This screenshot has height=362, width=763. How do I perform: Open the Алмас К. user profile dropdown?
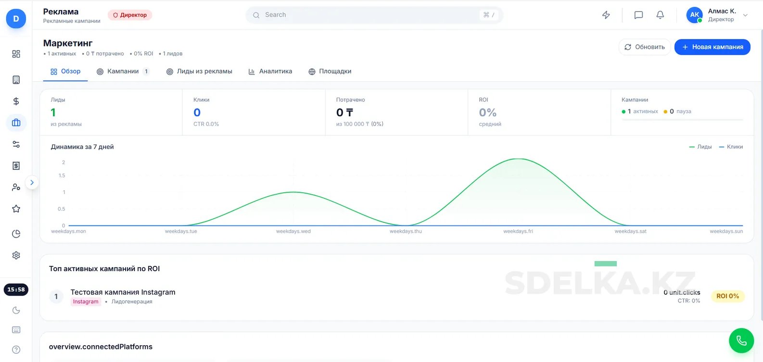717,15
